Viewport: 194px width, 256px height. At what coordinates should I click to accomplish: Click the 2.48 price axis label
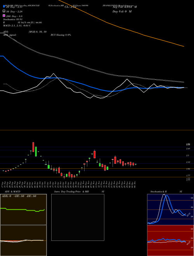click(188, 149)
